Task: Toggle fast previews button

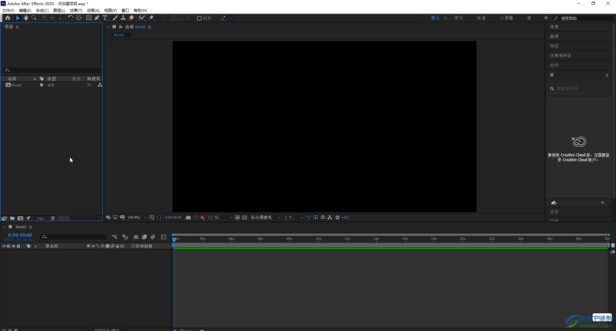Action: click(316, 217)
